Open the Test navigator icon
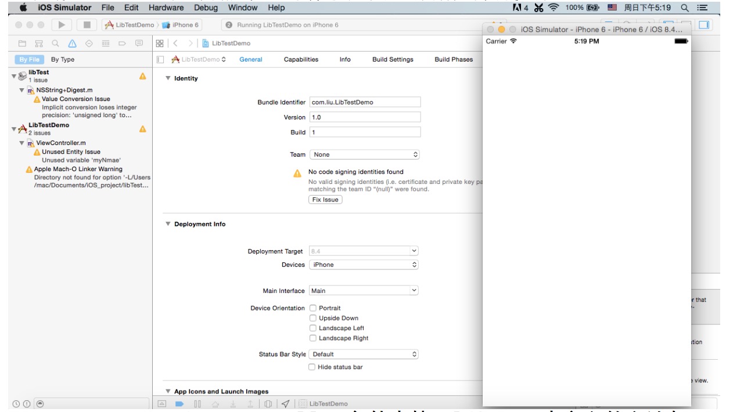 (89, 44)
